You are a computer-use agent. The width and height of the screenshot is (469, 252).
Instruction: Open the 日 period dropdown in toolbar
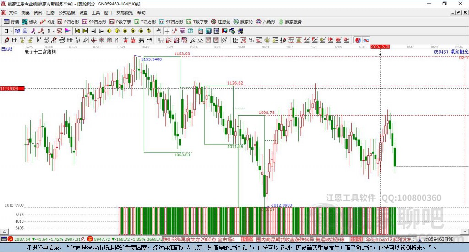click(x=7, y=31)
